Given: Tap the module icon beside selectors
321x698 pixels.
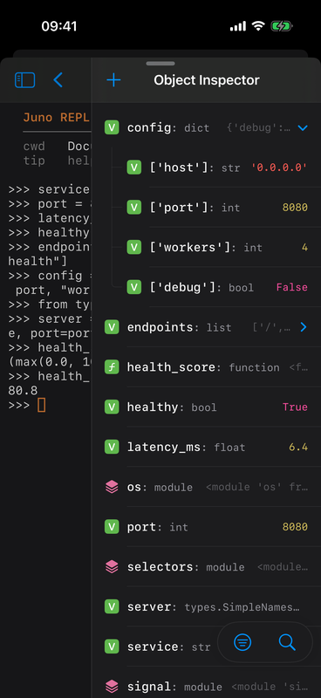Looking at the screenshot, I should [112, 566].
